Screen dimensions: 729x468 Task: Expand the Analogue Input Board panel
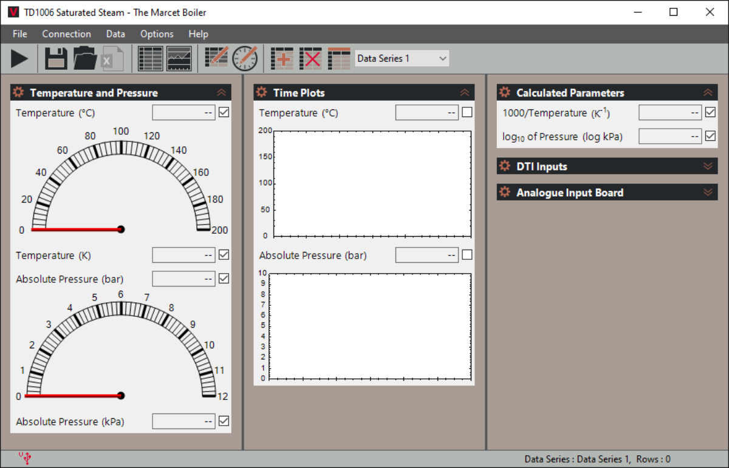click(x=707, y=192)
